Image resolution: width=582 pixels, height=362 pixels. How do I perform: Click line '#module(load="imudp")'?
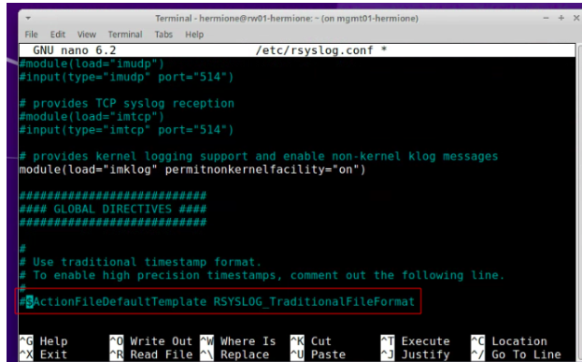92,64
